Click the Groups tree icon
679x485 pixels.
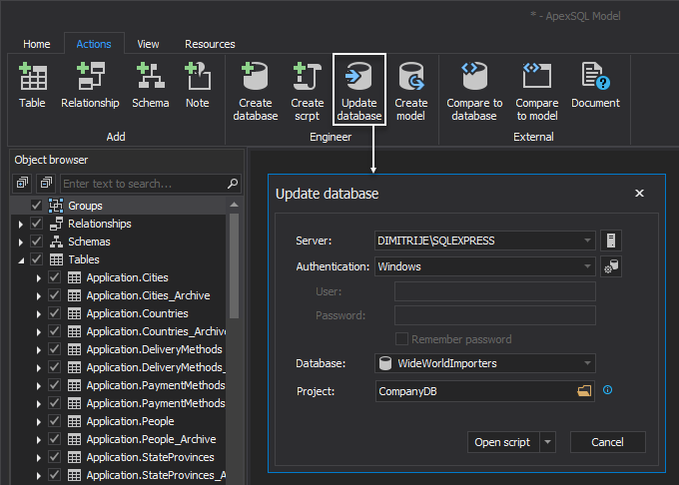[56, 206]
